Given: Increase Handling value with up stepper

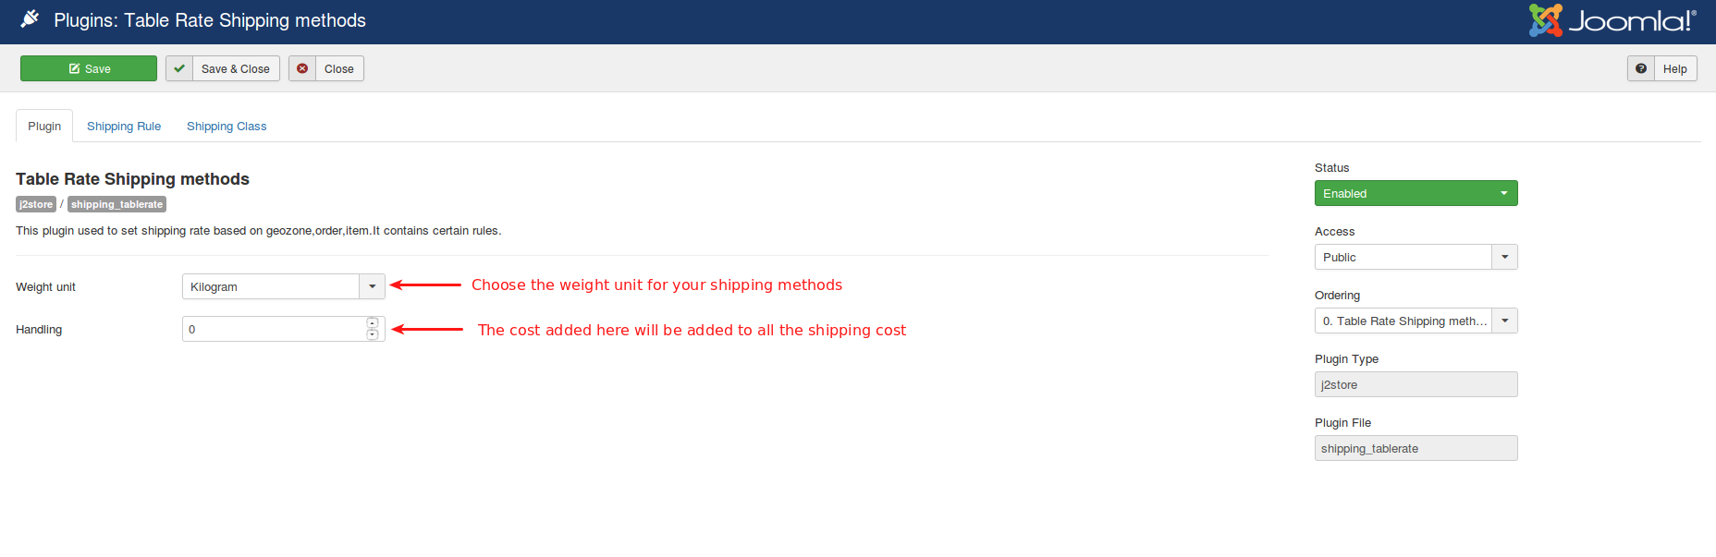Looking at the screenshot, I should coord(373,323).
